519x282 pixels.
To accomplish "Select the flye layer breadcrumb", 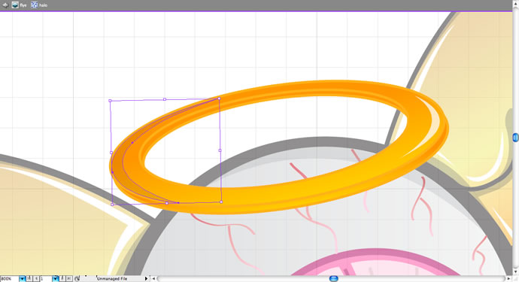I will [x=20, y=5].
